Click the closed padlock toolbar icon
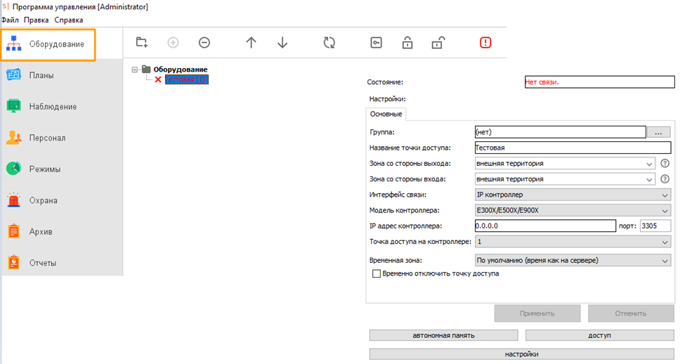Image resolution: width=680 pixels, height=364 pixels. click(407, 43)
